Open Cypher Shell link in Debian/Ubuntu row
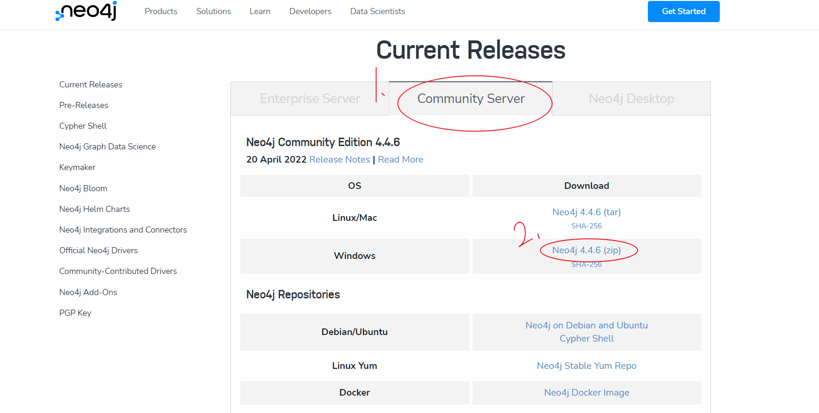 click(x=586, y=338)
